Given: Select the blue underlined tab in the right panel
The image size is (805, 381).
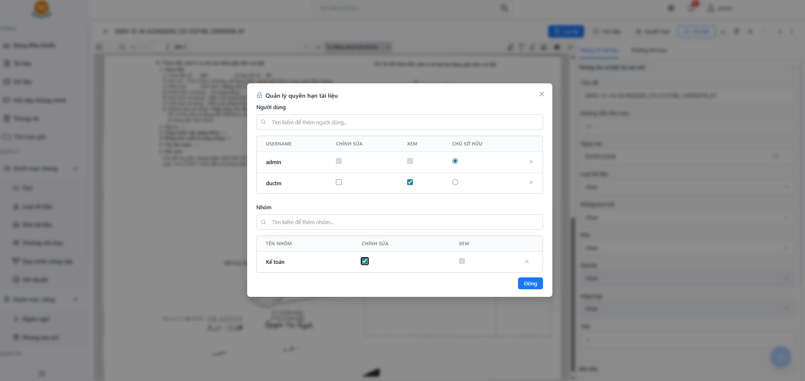Looking at the screenshot, I should click(598, 50).
